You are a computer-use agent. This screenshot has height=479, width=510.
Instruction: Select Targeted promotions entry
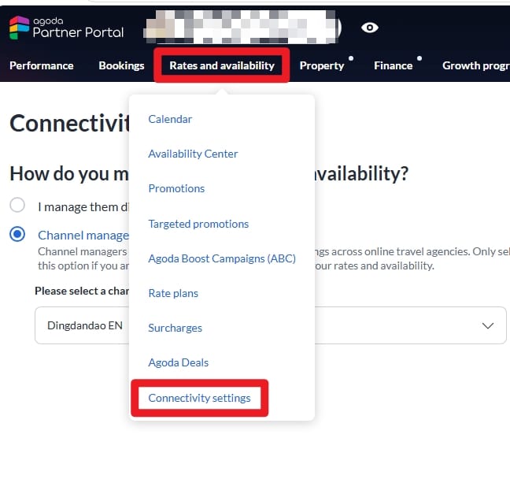click(x=198, y=224)
